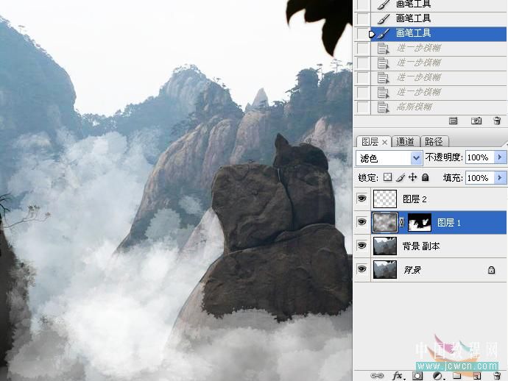Hide the 图层 2 layer

pos(362,199)
